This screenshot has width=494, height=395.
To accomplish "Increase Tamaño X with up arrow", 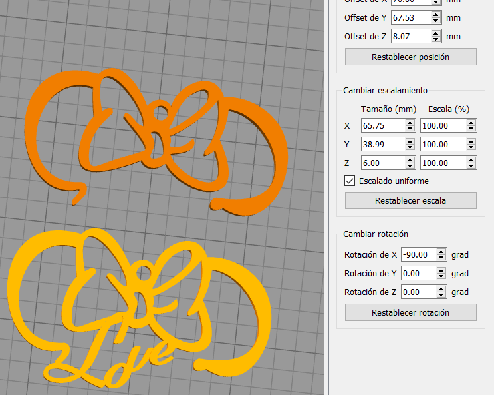I will pyautogui.click(x=410, y=123).
